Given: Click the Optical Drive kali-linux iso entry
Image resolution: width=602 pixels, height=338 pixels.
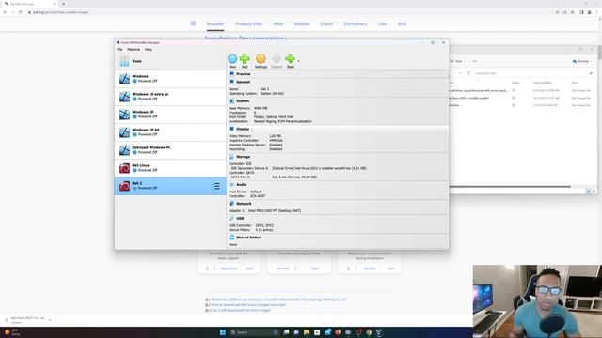Looking at the screenshot, I should (319, 168).
